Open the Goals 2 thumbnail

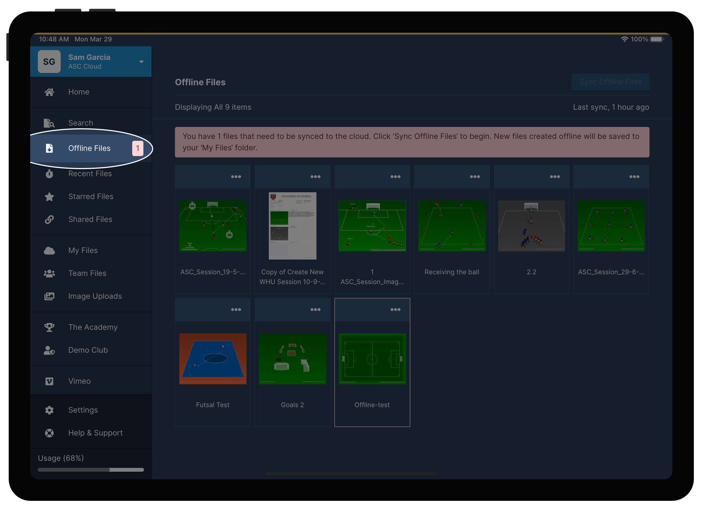tap(292, 359)
